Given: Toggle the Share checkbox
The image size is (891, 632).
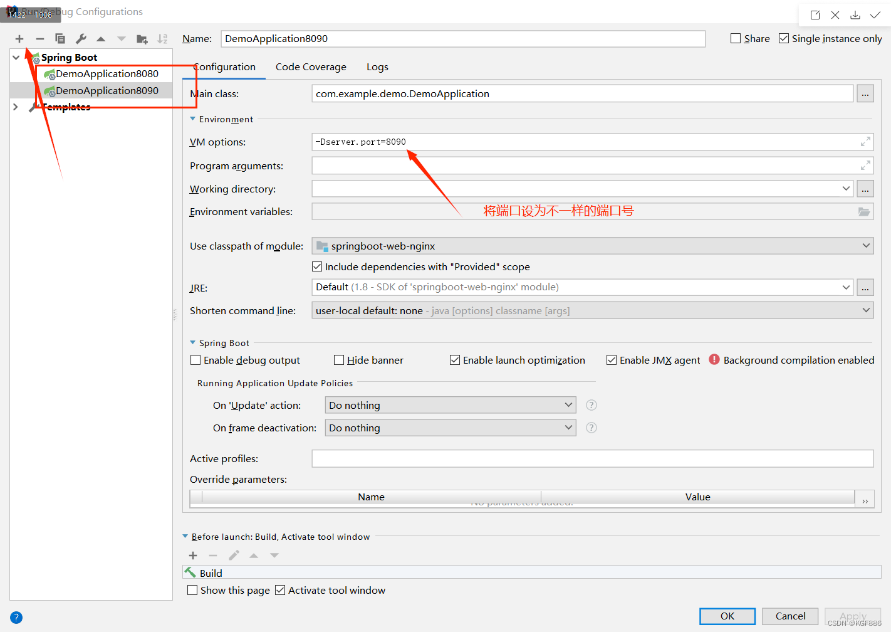Looking at the screenshot, I should (736, 38).
